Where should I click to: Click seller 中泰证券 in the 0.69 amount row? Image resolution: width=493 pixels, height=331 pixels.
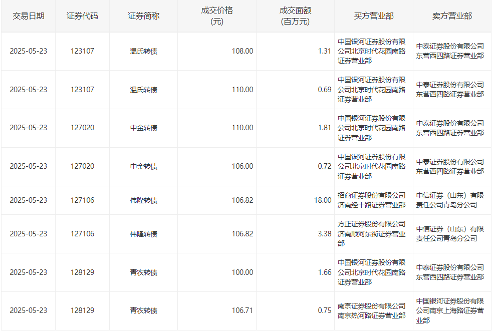click(450, 90)
